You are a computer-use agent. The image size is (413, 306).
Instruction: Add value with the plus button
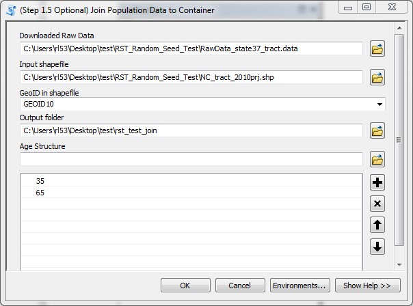[x=377, y=182]
